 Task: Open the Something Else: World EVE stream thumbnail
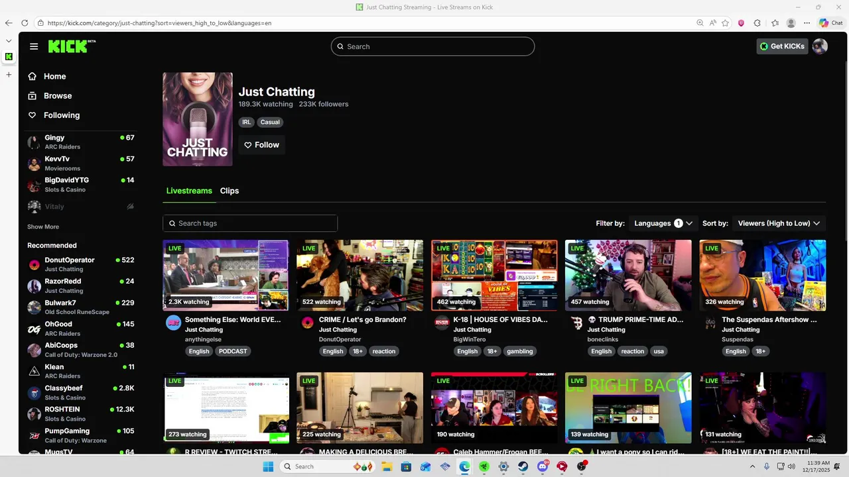click(226, 275)
